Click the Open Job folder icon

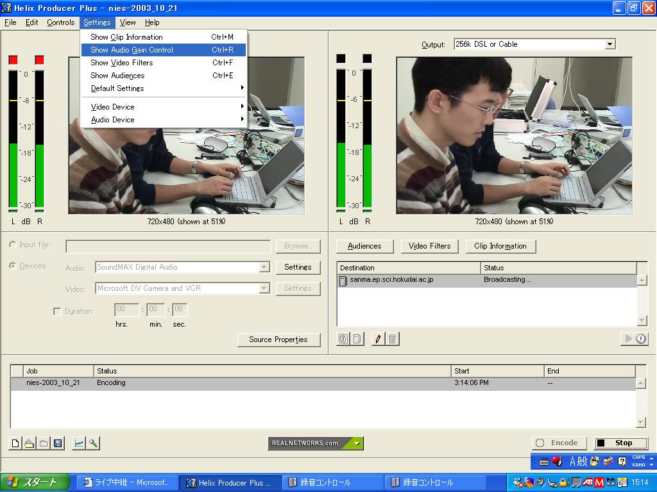click(x=30, y=443)
